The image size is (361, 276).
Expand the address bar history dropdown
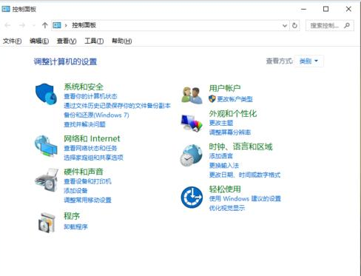pyautogui.click(x=285, y=25)
